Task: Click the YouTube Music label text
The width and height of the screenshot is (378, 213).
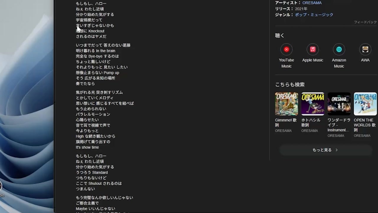Action: [x=286, y=63]
